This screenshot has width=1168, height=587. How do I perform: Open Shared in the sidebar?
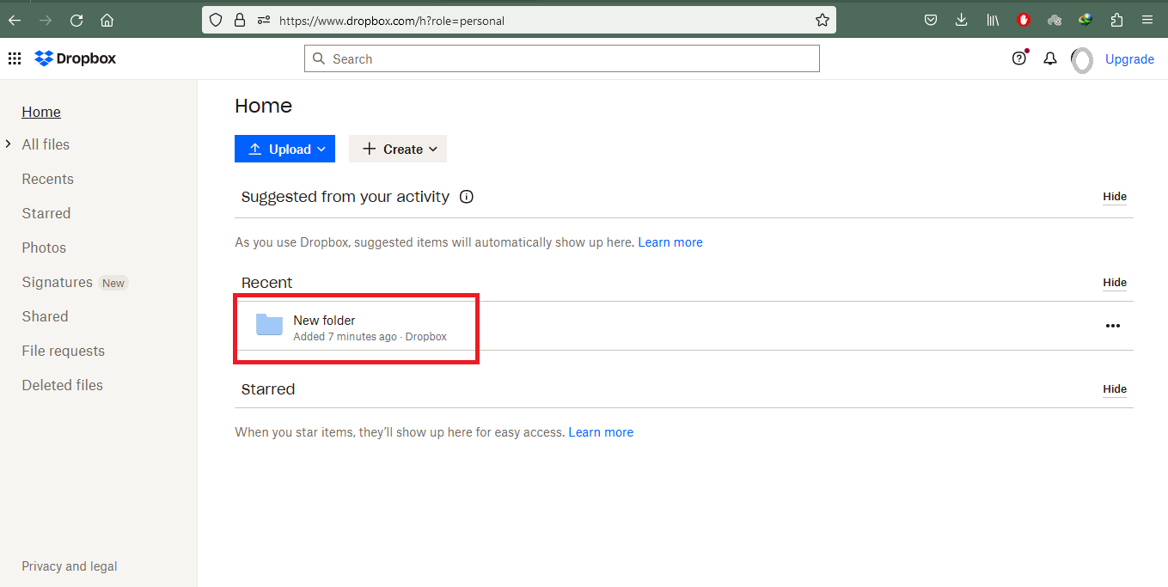(45, 316)
